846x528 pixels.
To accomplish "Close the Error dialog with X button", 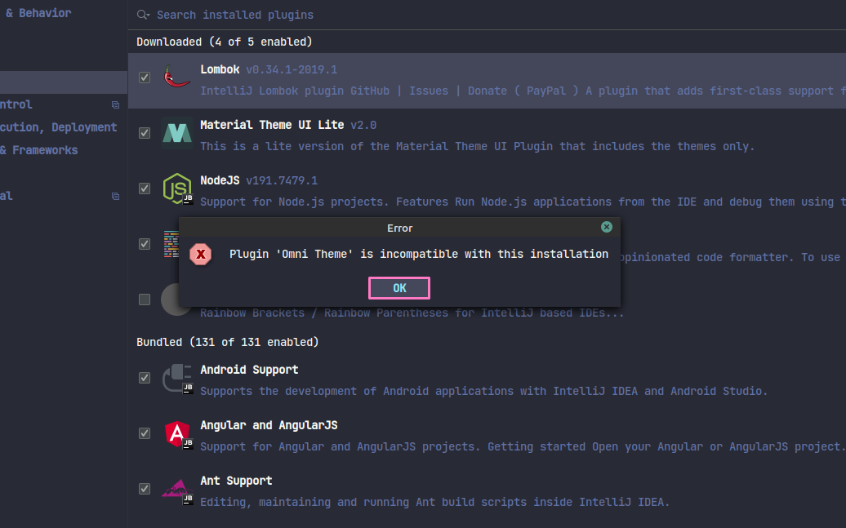I will [x=607, y=227].
